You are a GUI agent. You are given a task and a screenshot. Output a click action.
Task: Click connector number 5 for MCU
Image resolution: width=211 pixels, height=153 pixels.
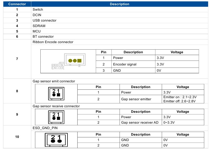click(17, 31)
